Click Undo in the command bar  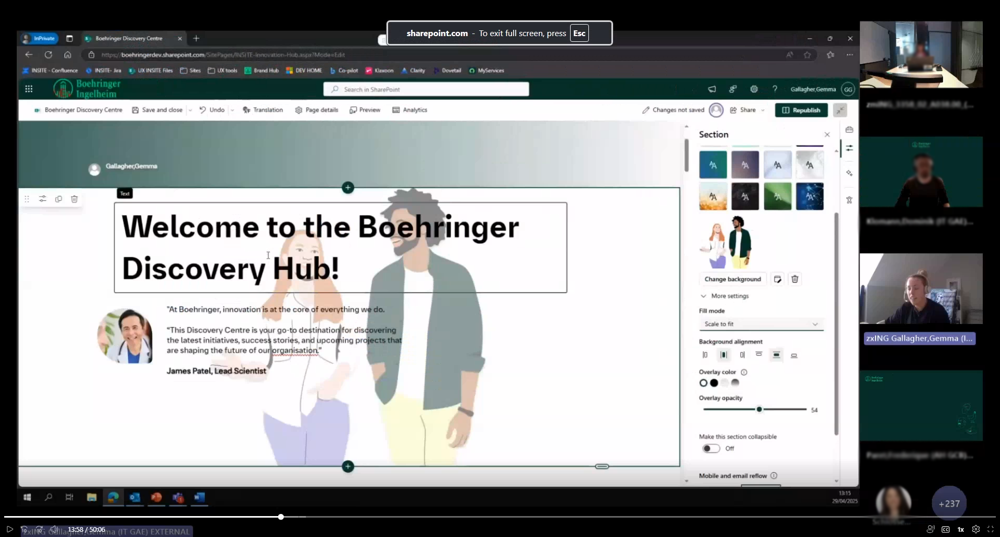212,110
